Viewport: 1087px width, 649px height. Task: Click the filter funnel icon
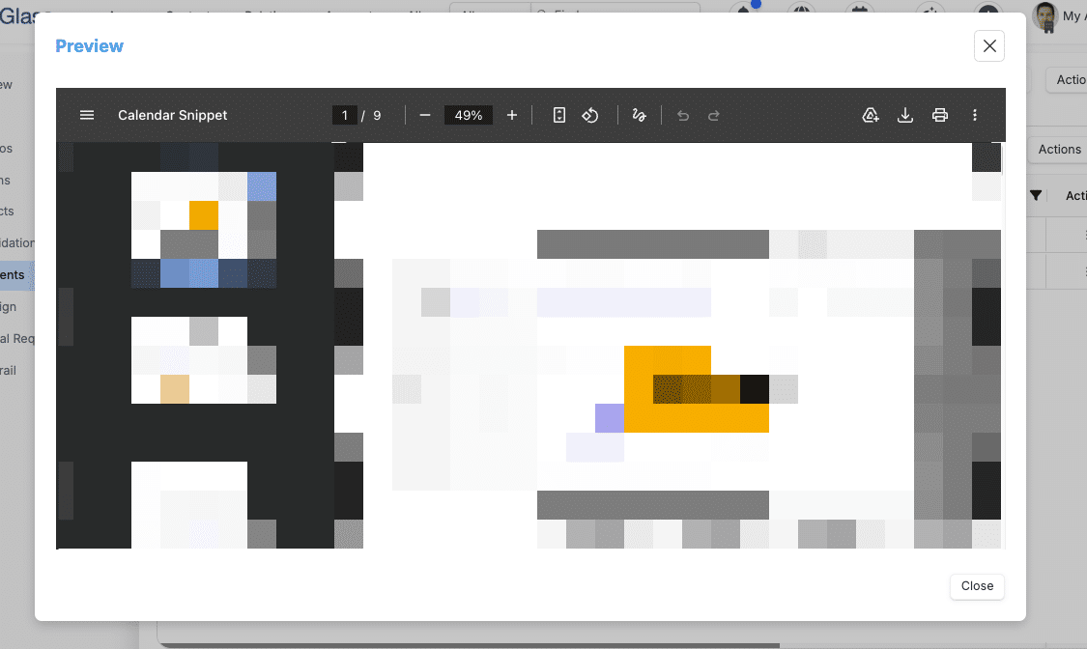coord(1036,196)
